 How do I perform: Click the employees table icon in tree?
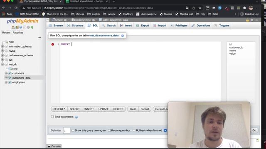click(x=10, y=82)
